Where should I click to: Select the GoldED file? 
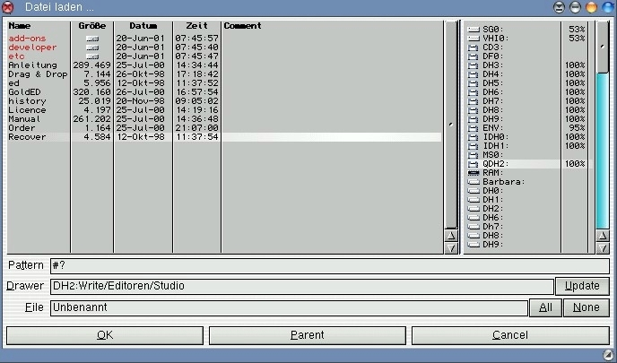[24, 92]
